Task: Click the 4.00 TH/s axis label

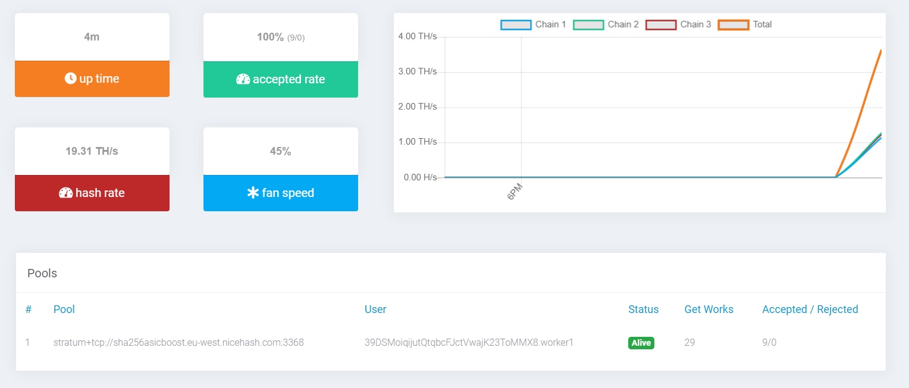Action: pyautogui.click(x=418, y=36)
